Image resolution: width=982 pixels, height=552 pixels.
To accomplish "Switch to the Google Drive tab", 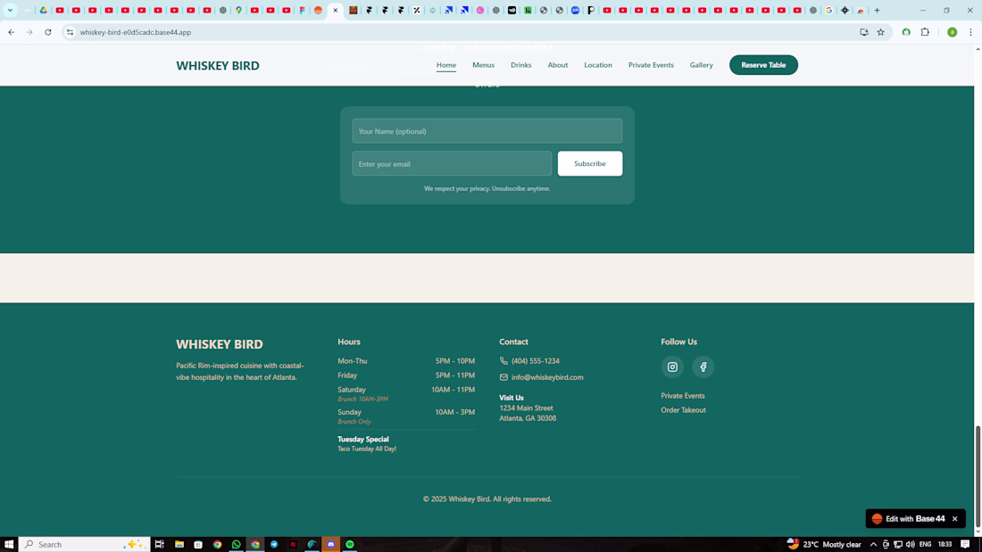I will tap(43, 10).
